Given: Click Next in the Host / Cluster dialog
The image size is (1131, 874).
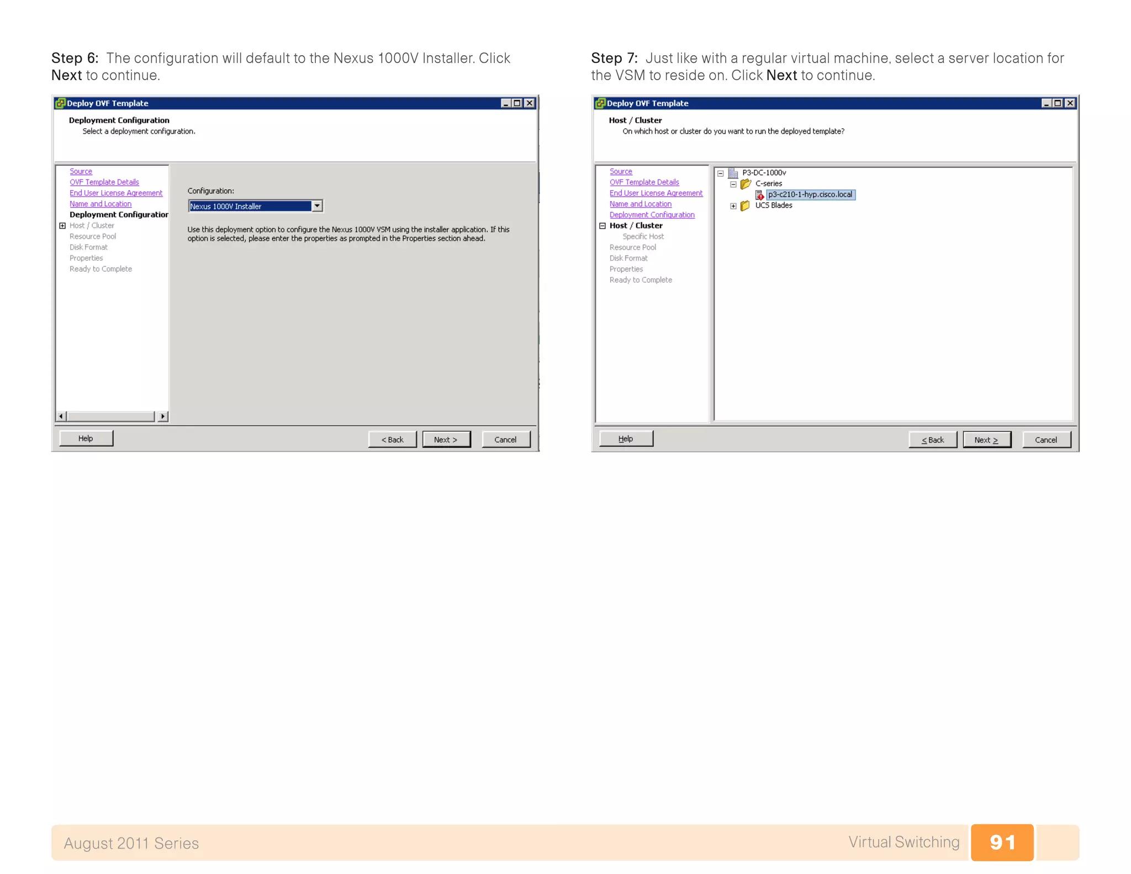Looking at the screenshot, I should tap(986, 440).
